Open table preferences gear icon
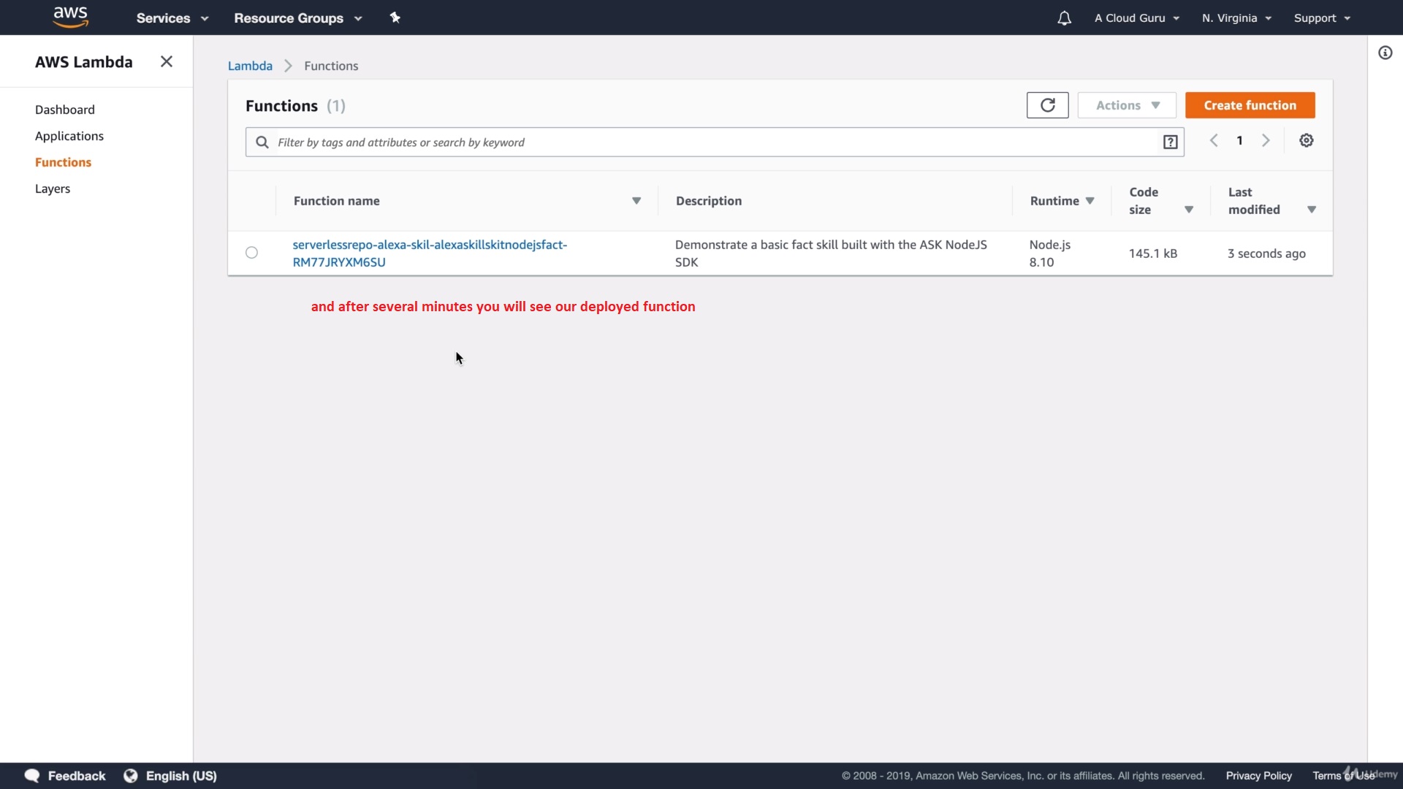 tap(1307, 141)
